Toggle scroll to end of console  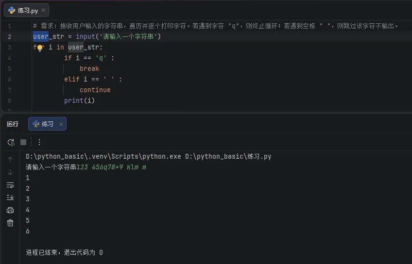click(10, 198)
